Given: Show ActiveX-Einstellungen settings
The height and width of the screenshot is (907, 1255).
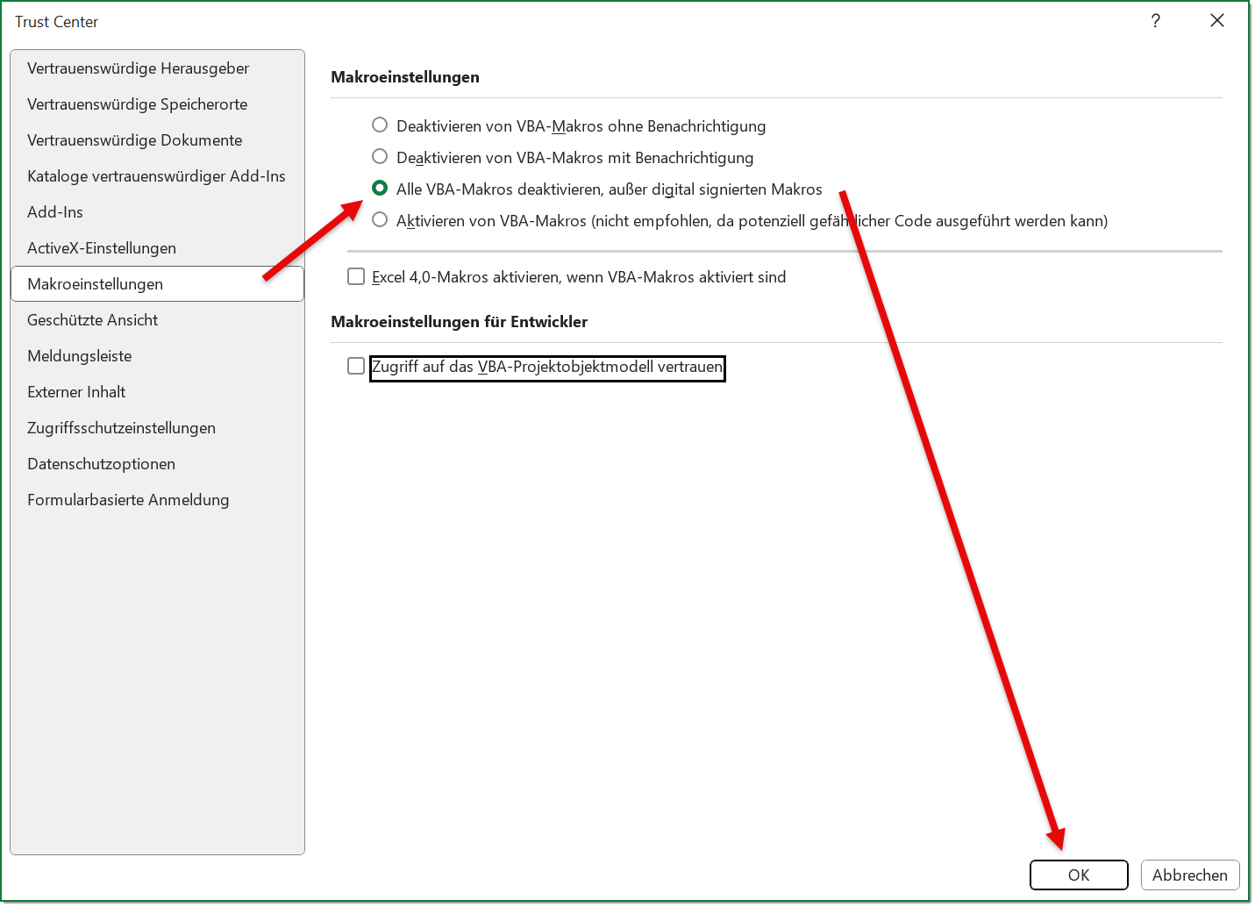Looking at the screenshot, I should [x=102, y=248].
